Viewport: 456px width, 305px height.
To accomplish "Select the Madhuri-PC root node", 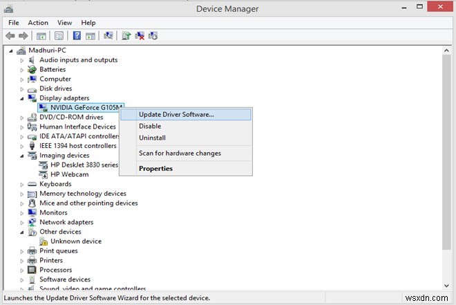I will click(47, 50).
